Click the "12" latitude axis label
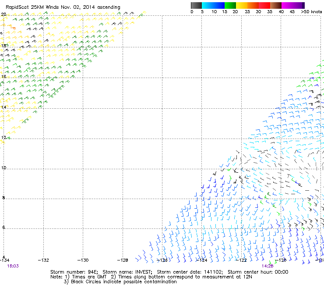324x285 pixels. [x=4, y=137]
